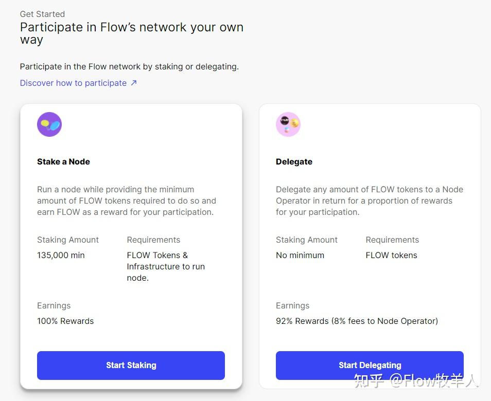491x401 pixels.
Task: Click the purple Stake a Node icon
Action: pyautogui.click(x=49, y=124)
